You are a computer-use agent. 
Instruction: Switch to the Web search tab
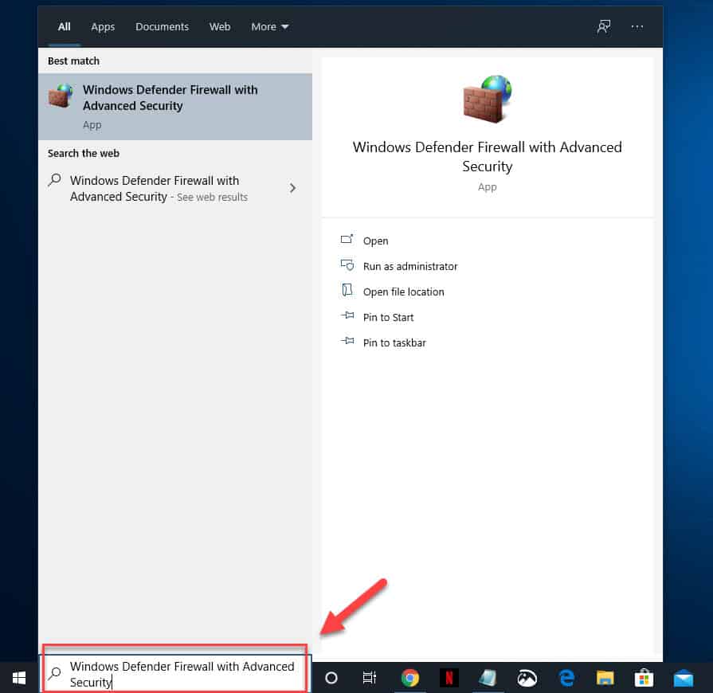point(220,27)
